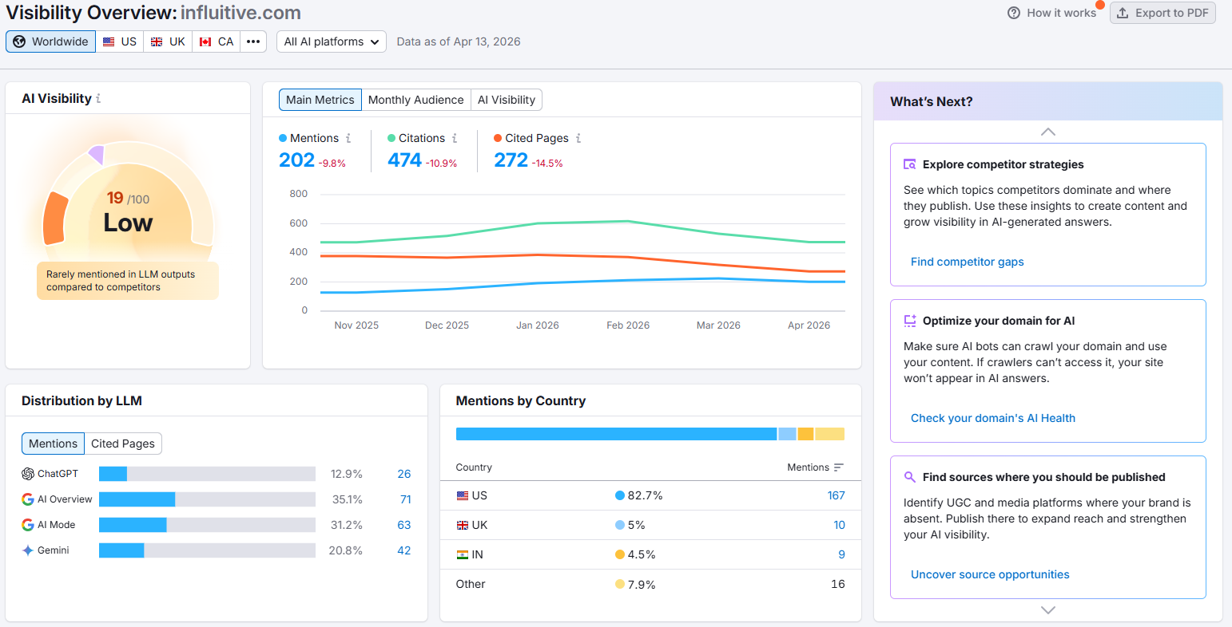Select the US location tab

click(120, 41)
